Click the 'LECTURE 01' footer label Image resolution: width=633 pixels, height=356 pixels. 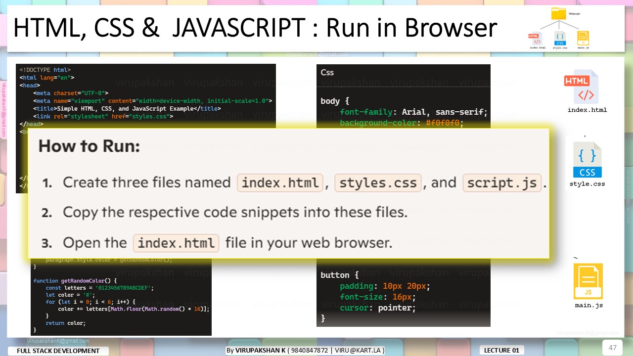click(502, 350)
